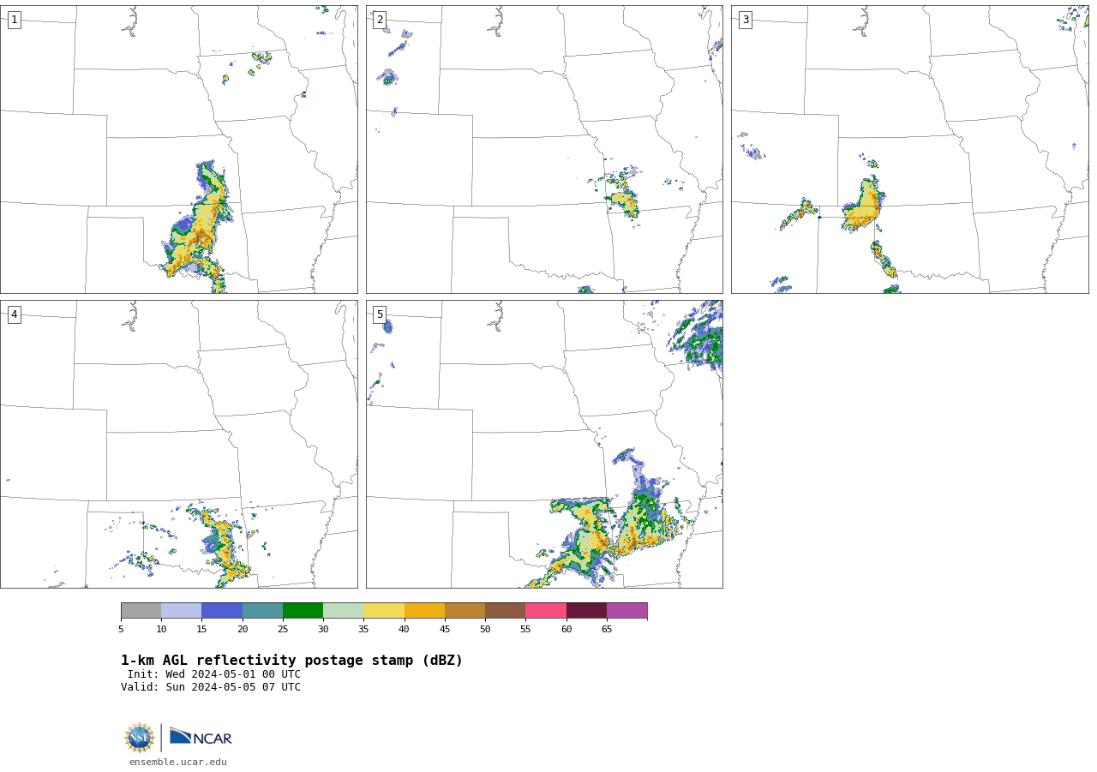Click the colorbar tick label 65

coord(607,630)
